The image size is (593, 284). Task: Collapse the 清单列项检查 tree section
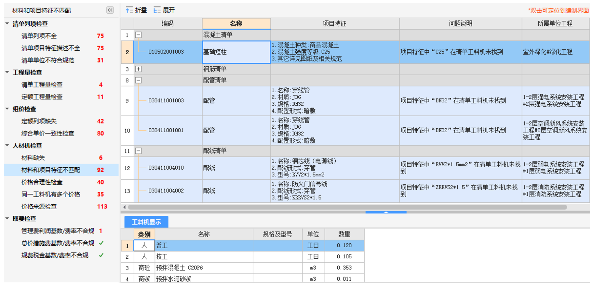coord(7,24)
